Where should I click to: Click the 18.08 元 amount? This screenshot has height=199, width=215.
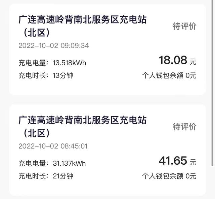pyautogui.click(x=178, y=60)
